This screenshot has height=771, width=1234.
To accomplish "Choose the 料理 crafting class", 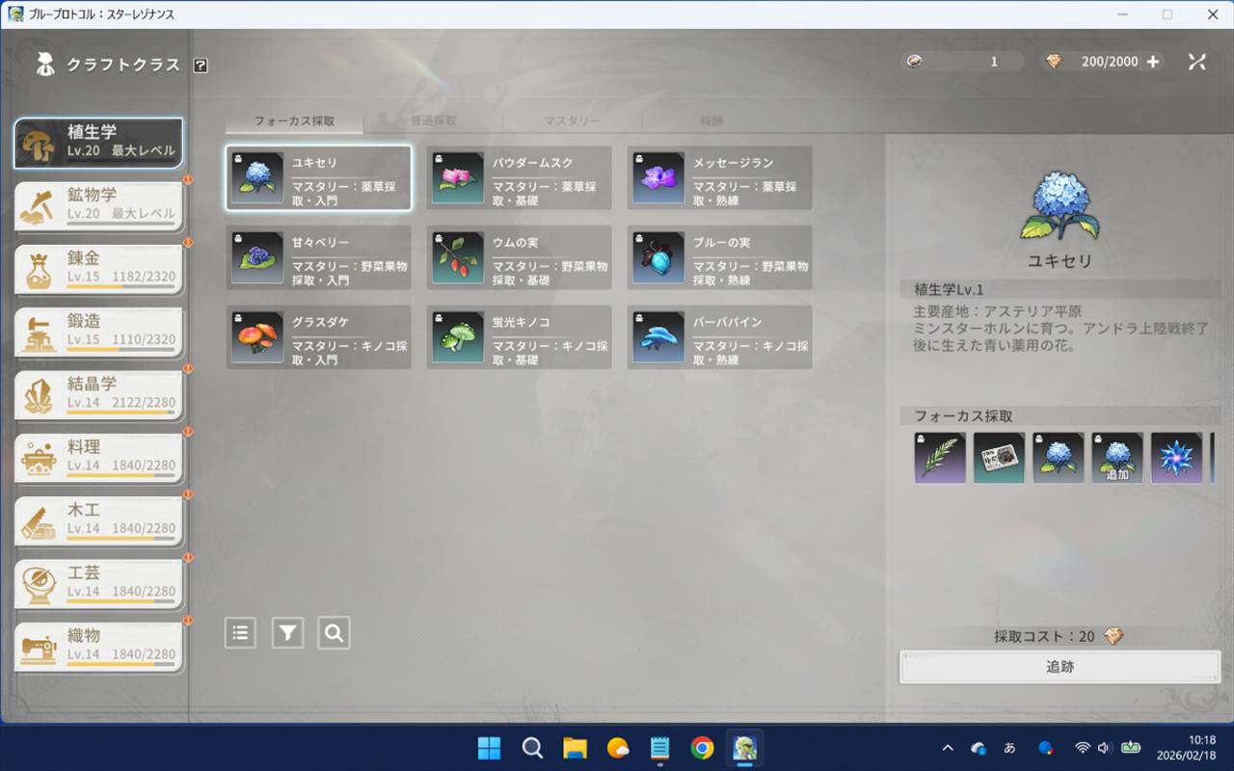I will pyautogui.click(x=98, y=457).
